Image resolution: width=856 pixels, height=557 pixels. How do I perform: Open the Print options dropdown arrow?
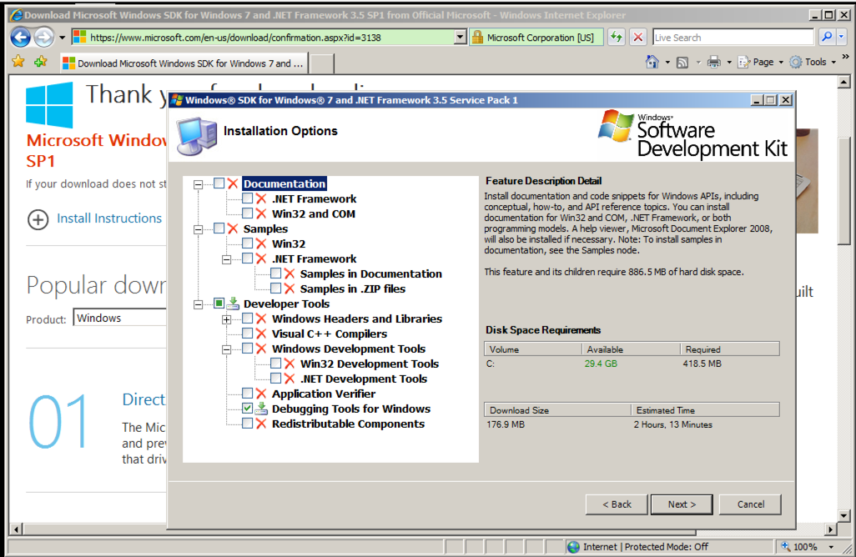729,63
